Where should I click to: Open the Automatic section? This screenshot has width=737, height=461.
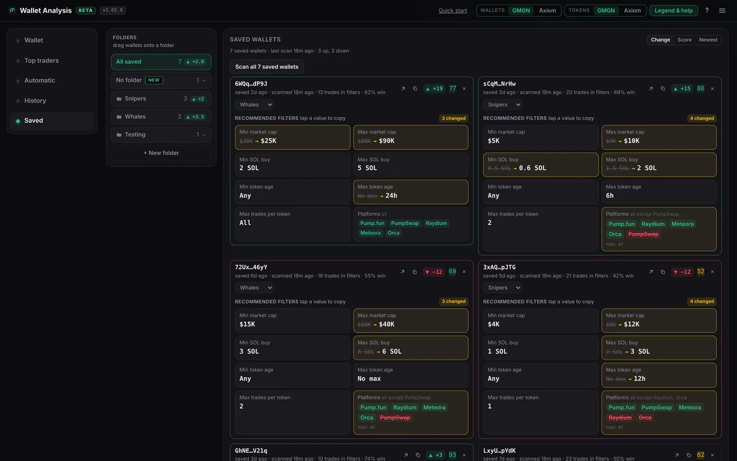tap(52, 81)
